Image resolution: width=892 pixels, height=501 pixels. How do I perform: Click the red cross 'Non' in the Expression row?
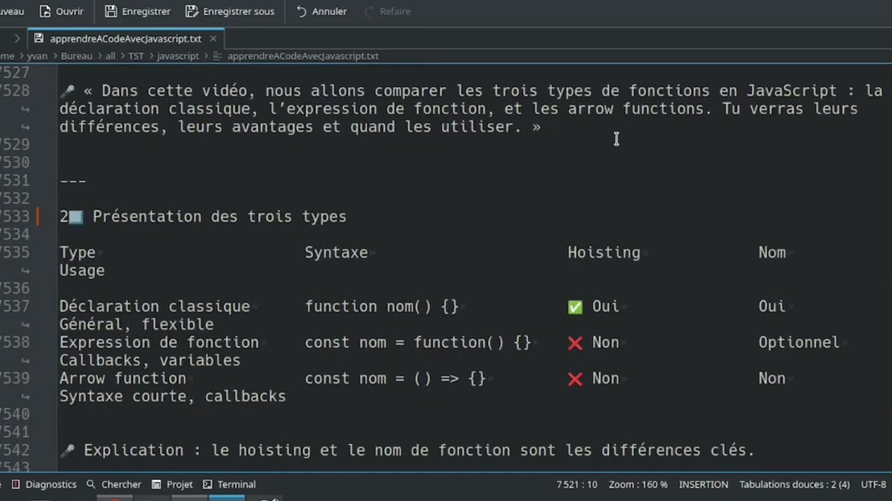click(x=593, y=342)
